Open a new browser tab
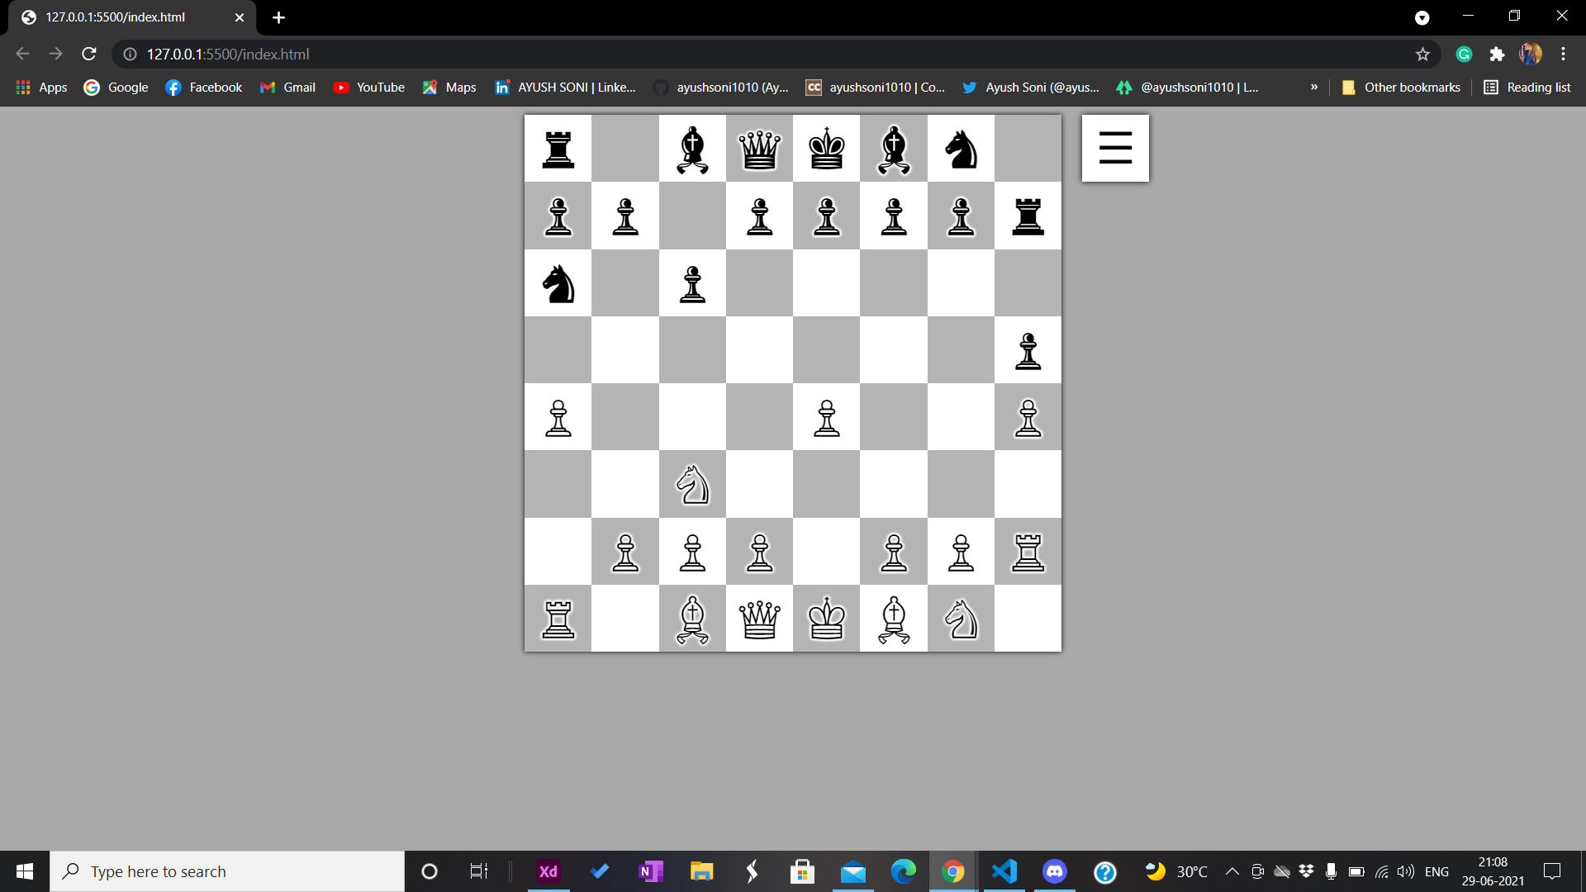Image resolution: width=1586 pixels, height=892 pixels. 278,17
